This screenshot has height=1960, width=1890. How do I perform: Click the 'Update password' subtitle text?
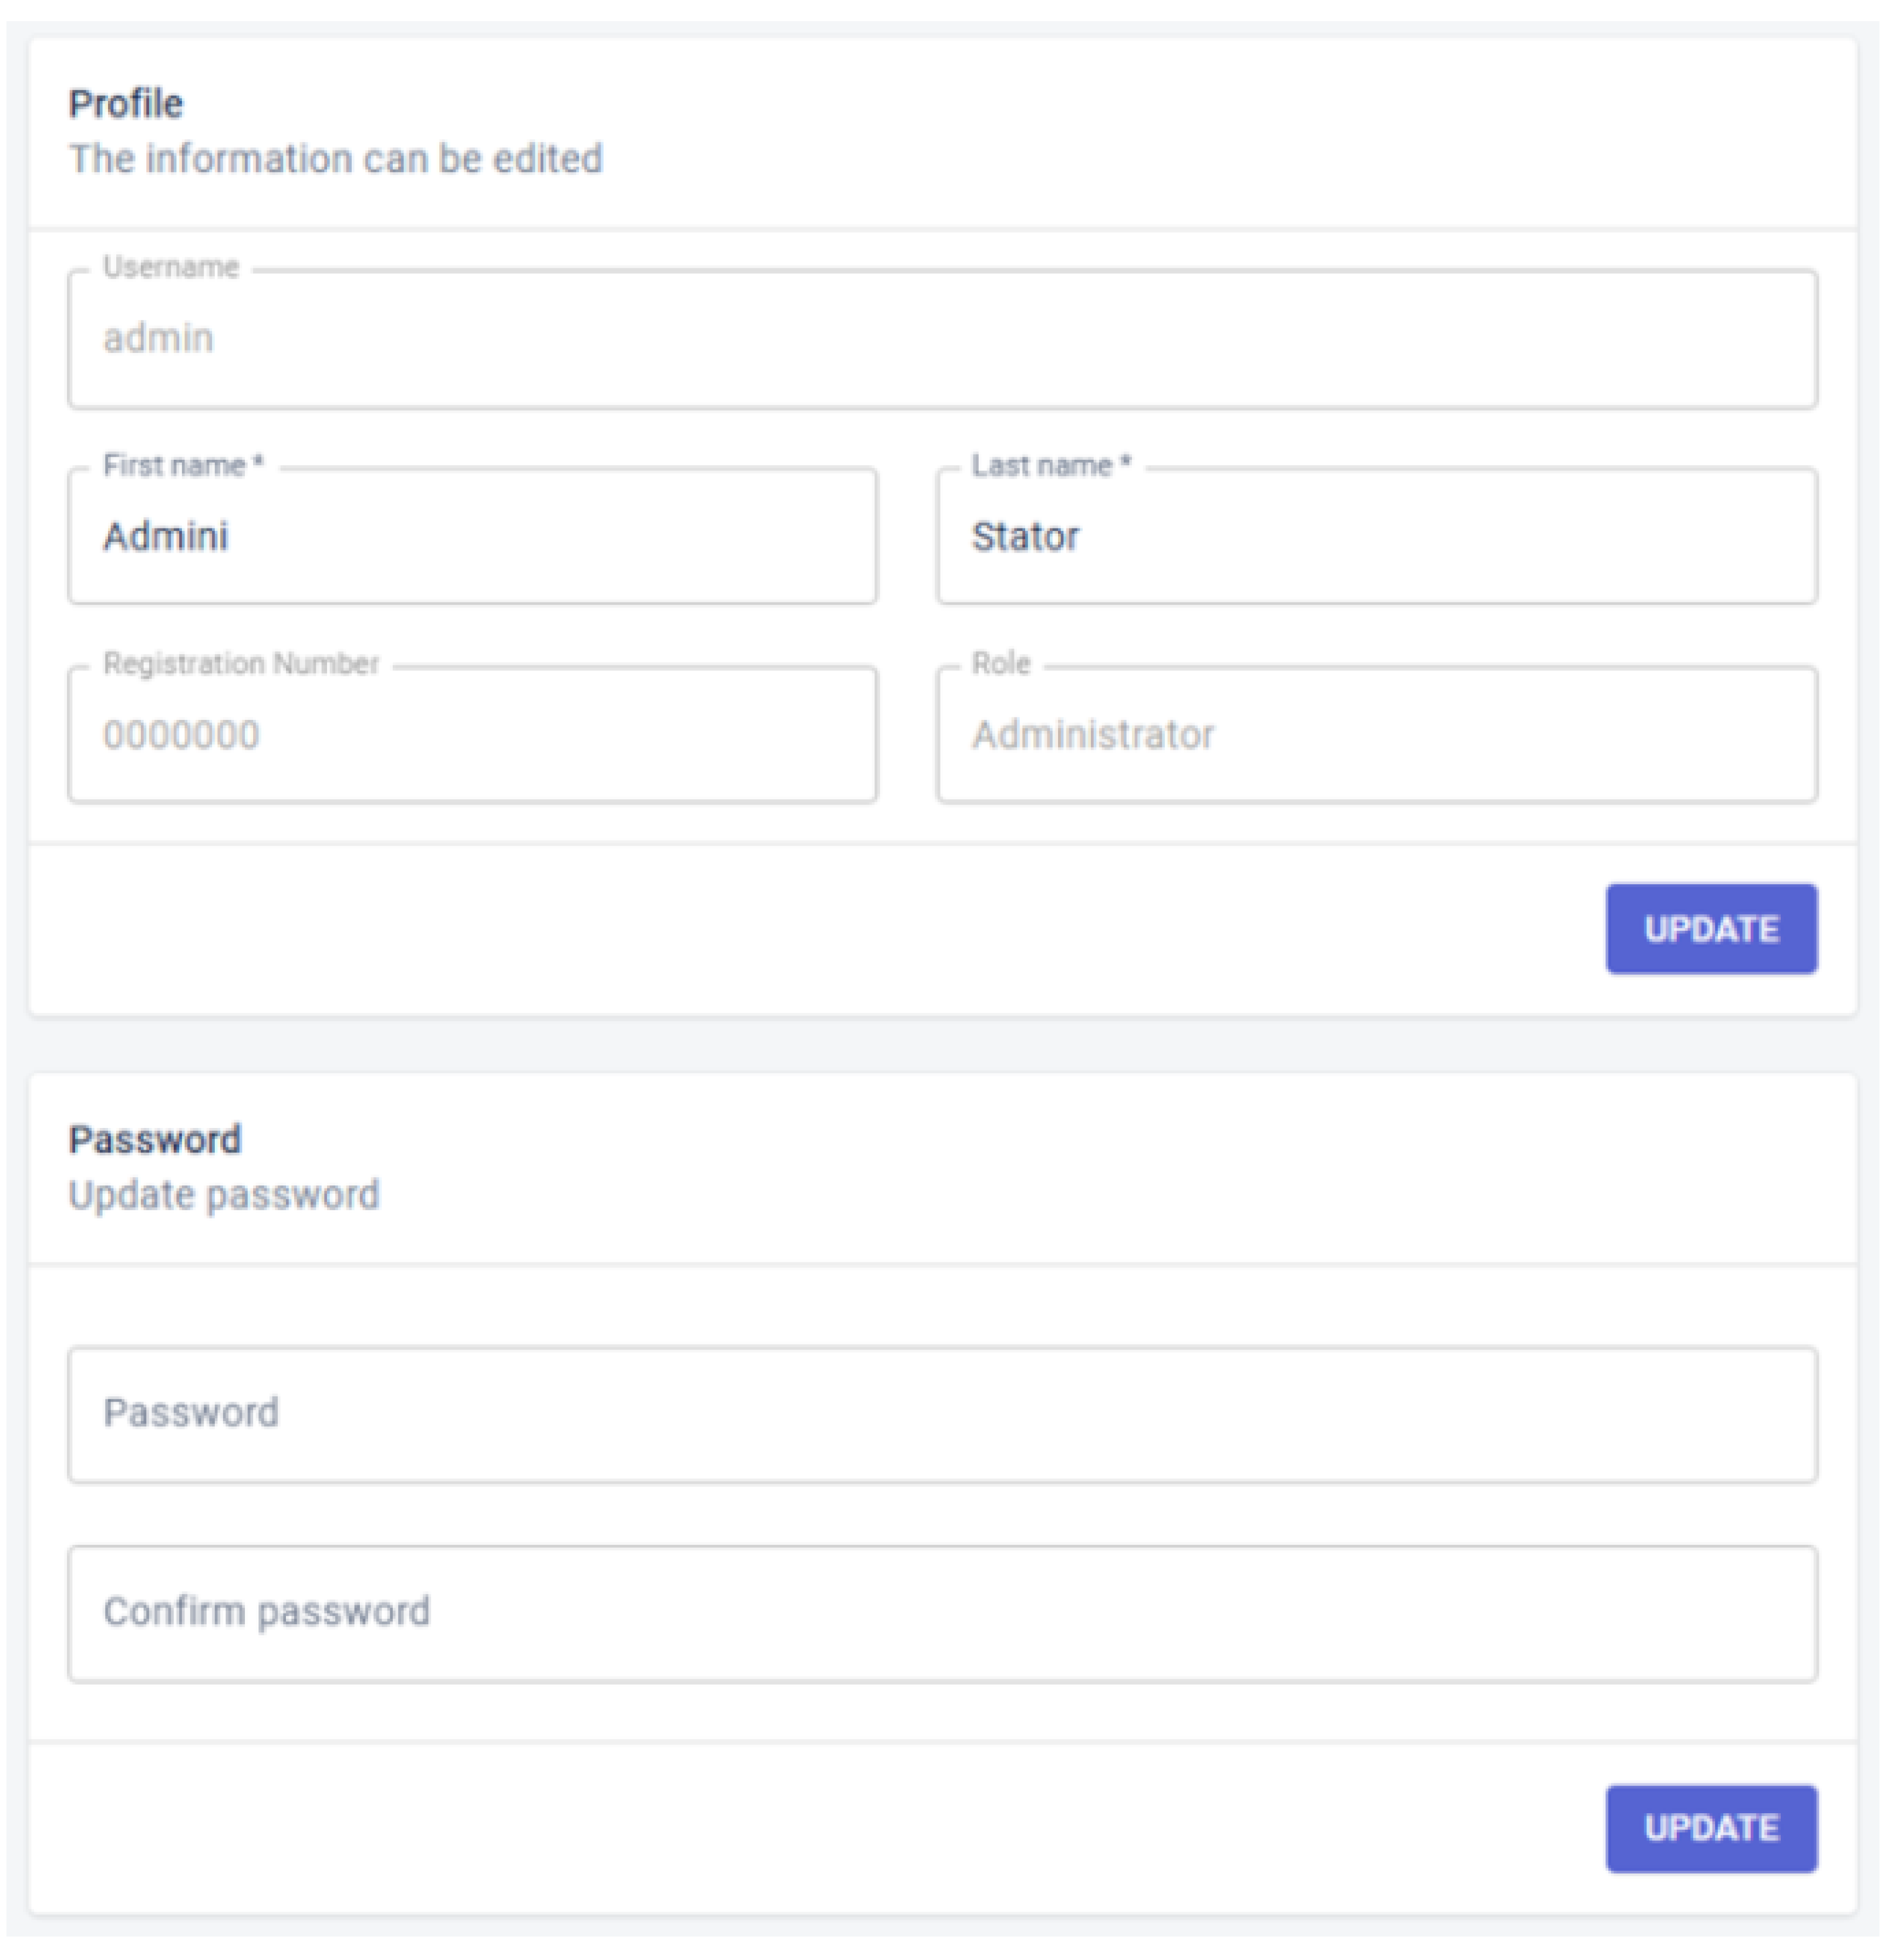coord(224,1195)
